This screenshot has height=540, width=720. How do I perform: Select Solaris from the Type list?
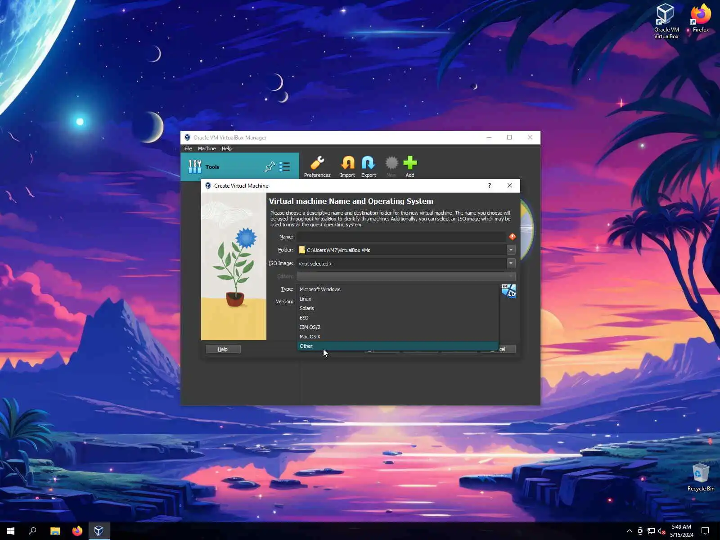398,308
